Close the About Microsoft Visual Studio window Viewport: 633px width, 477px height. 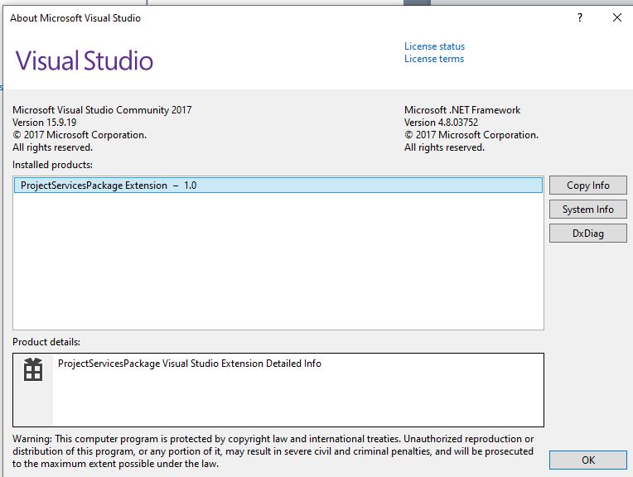point(616,18)
